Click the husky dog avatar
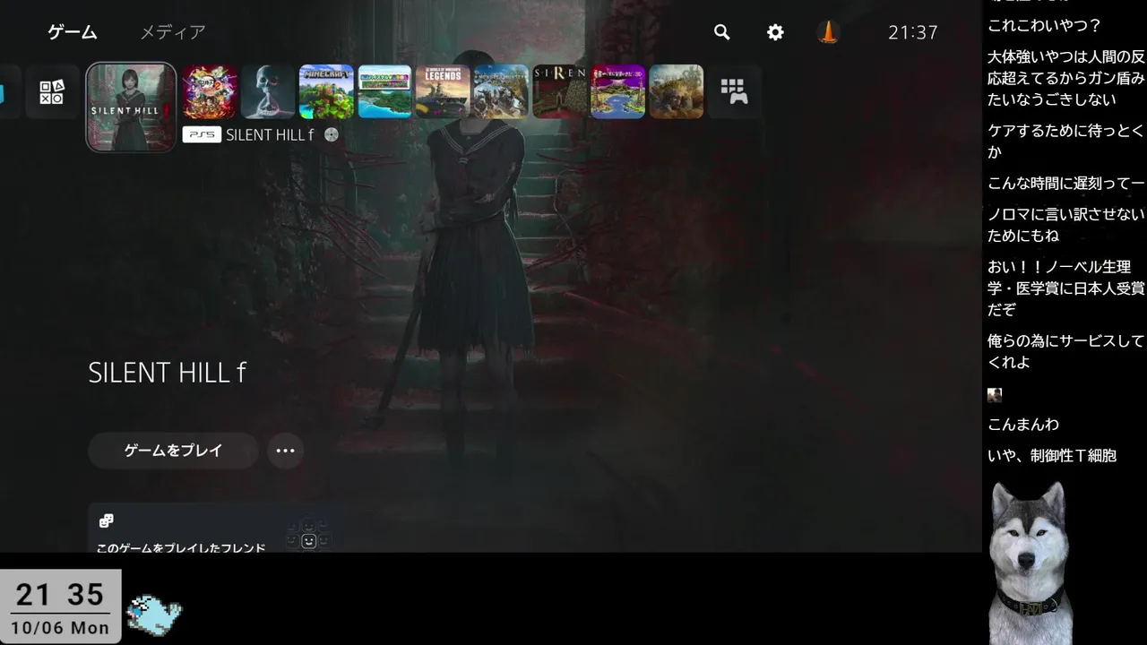This screenshot has width=1147, height=645. point(1030,563)
